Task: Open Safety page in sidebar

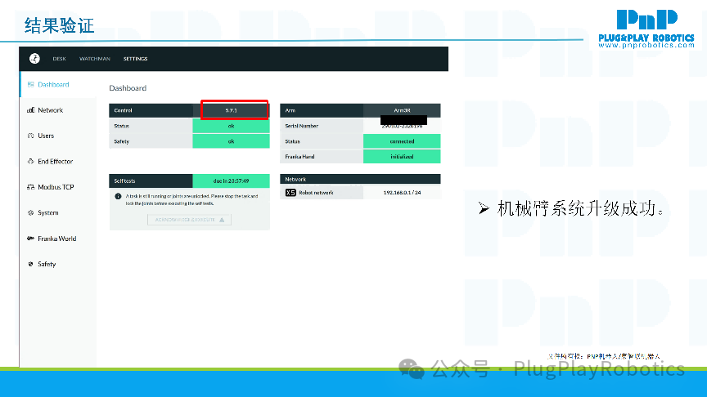Action: (47, 264)
